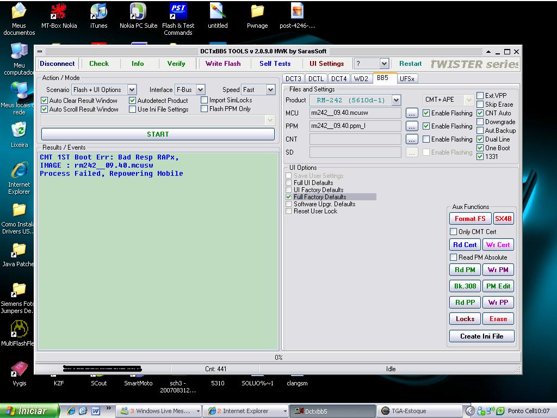
Task: Click Disconnect in toolbar
Action: 57,64
